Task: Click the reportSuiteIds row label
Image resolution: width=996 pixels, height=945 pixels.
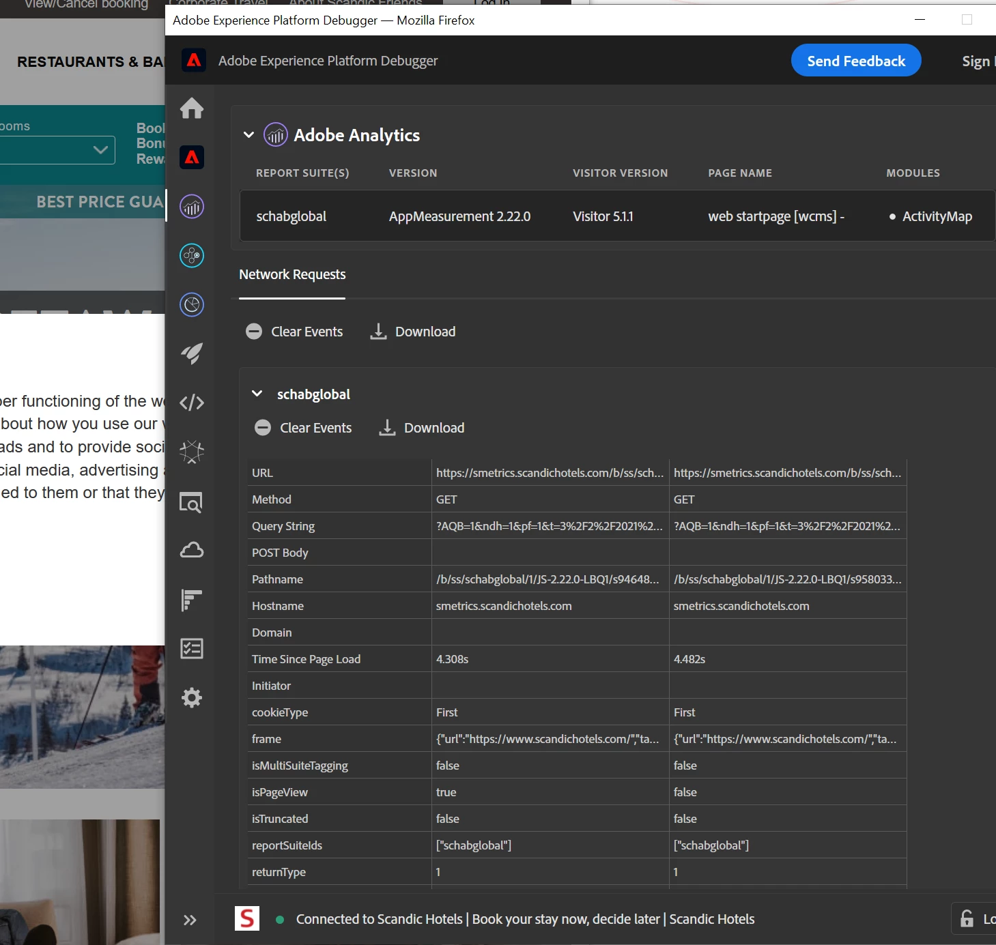Action: pyautogui.click(x=287, y=845)
